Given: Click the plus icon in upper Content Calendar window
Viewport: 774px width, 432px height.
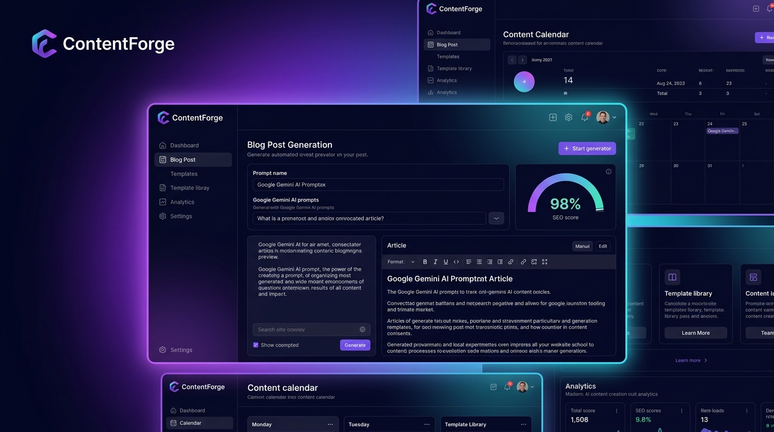Looking at the screenshot, I should coord(756,8).
